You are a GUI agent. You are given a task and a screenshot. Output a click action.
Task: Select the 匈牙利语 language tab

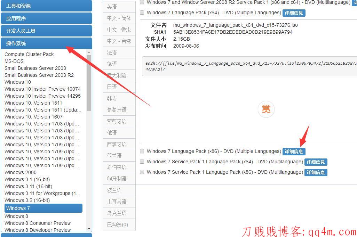[119, 179]
